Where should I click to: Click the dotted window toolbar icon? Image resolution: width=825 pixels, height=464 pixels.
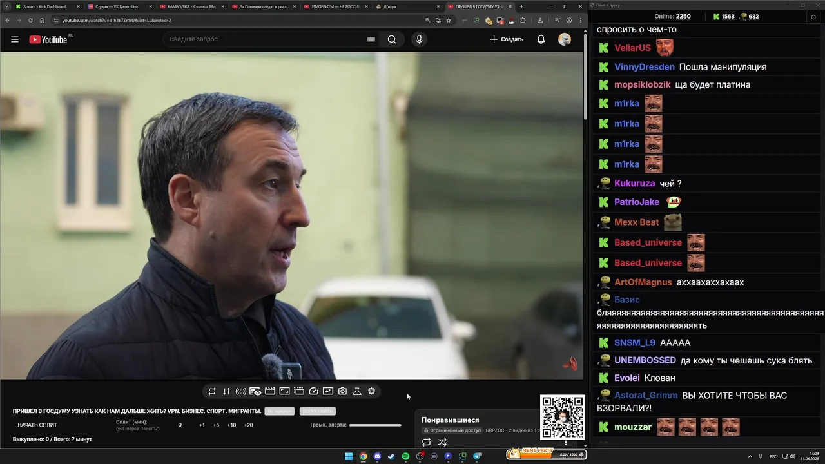[299, 391]
